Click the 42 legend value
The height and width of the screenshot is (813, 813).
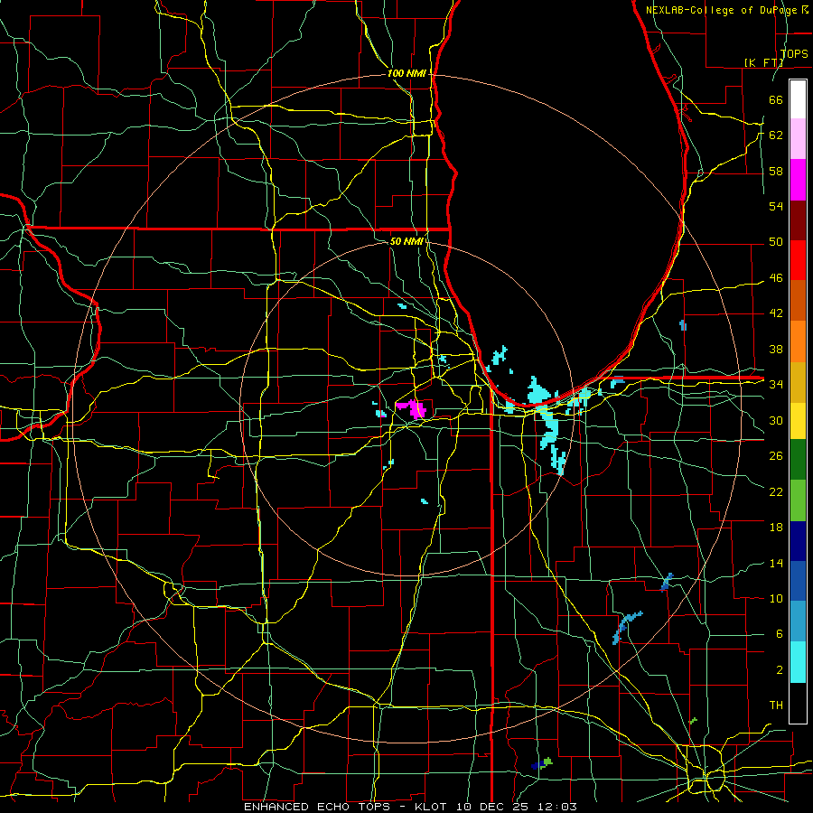pos(776,313)
